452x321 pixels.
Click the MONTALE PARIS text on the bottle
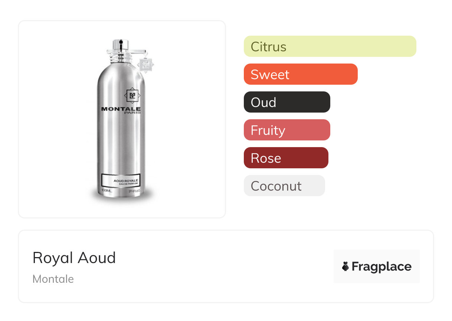(121, 110)
